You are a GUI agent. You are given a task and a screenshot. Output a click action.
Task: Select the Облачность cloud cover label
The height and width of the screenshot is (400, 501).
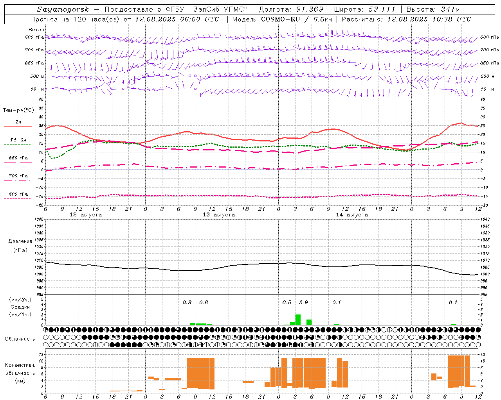(x=20, y=339)
